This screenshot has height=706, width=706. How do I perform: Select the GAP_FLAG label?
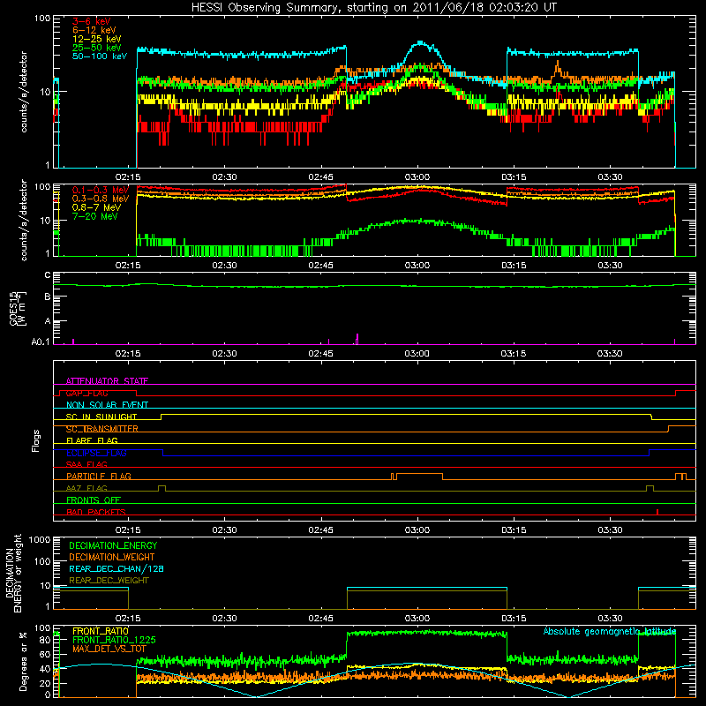point(86,393)
